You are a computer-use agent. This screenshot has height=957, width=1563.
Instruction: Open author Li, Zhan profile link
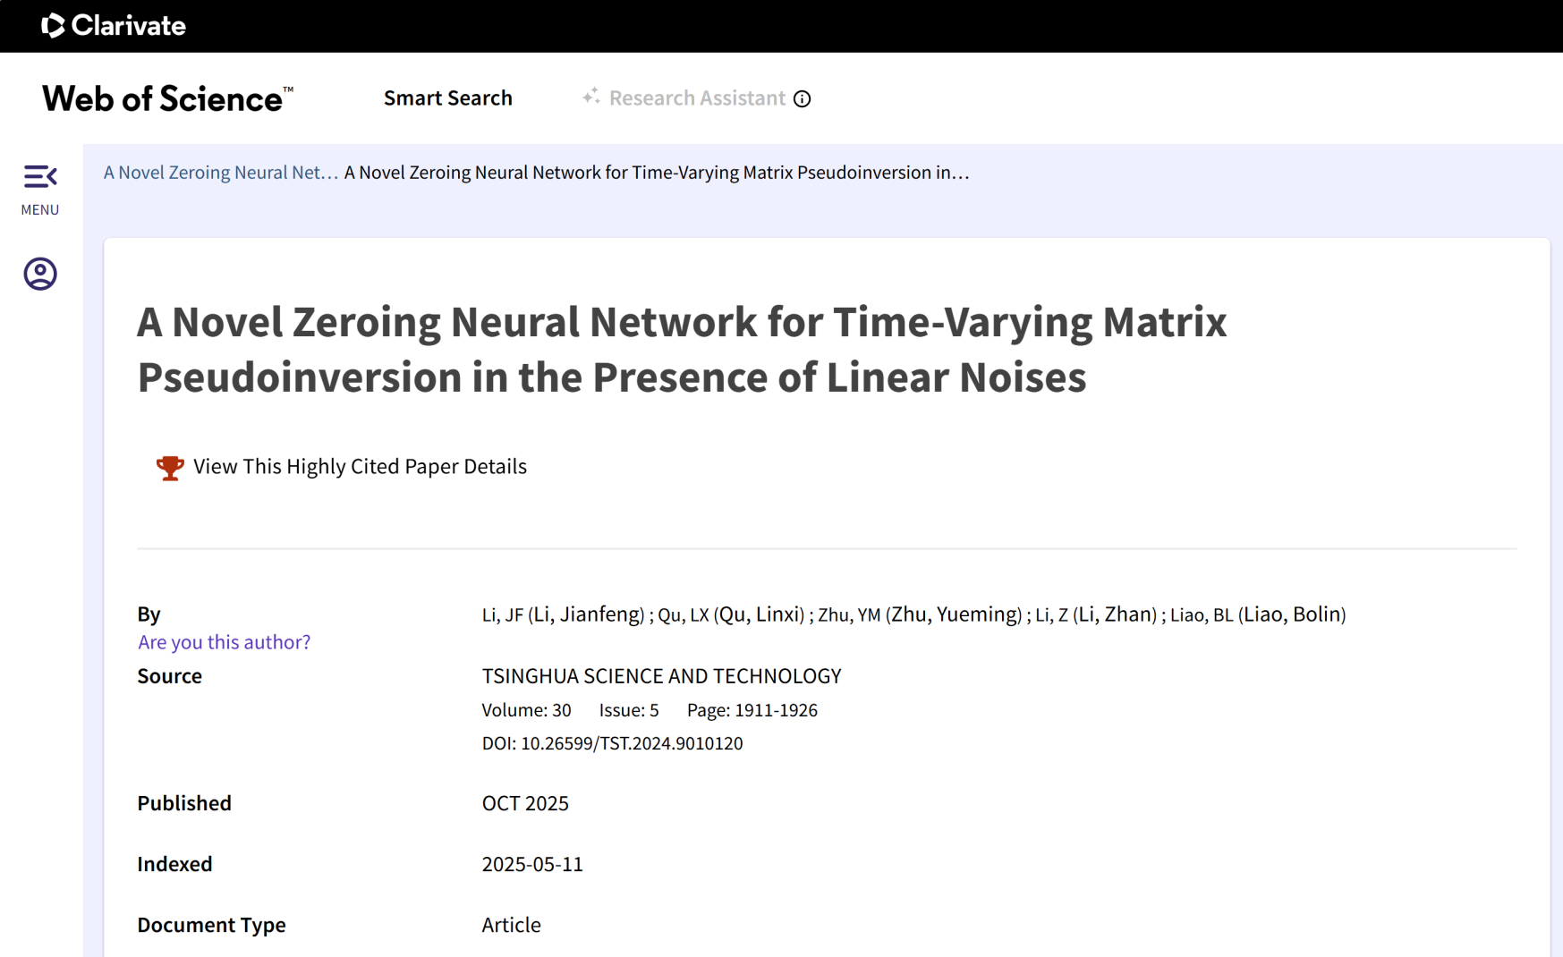1117,614
